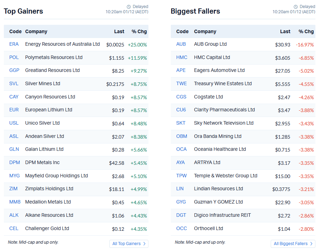Viewport: 321px width, 251px height.
Task: Open the CAY stock code link
Action: click(x=14, y=97)
